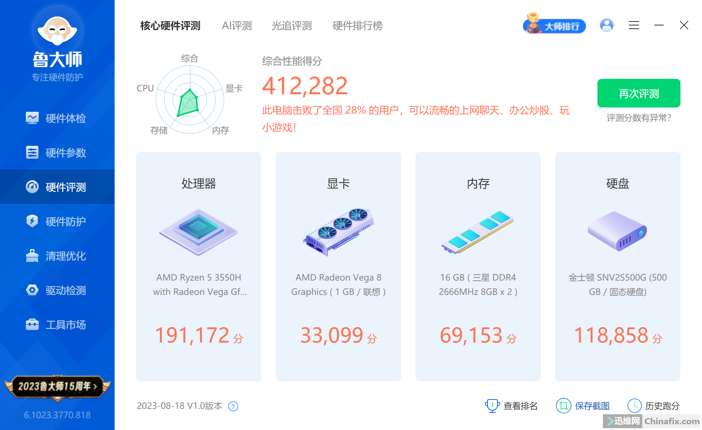
Task: Click the 硬盘 card title
Action: 618,183
